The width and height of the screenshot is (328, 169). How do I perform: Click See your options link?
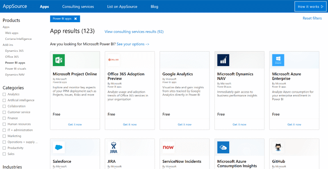tap(133, 44)
